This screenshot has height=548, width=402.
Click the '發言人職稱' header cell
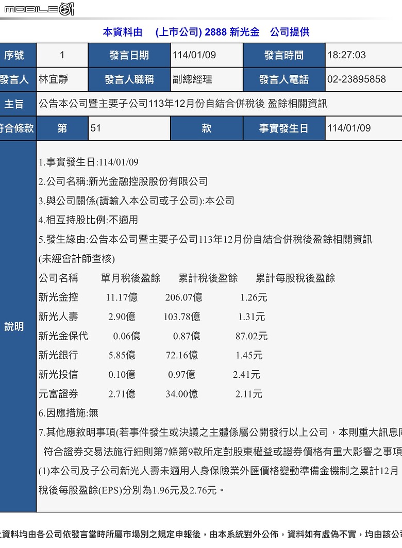[129, 80]
